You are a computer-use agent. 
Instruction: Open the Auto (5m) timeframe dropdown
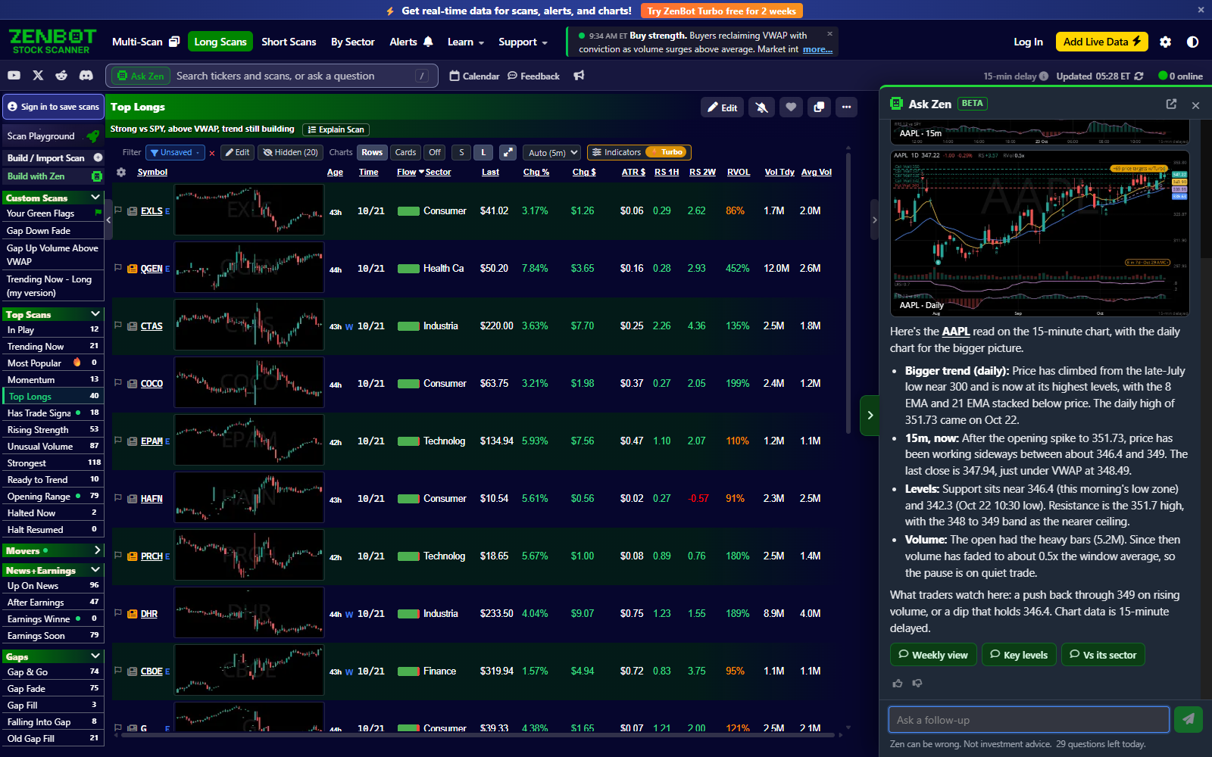pyautogui.click(x=552, y=152)
